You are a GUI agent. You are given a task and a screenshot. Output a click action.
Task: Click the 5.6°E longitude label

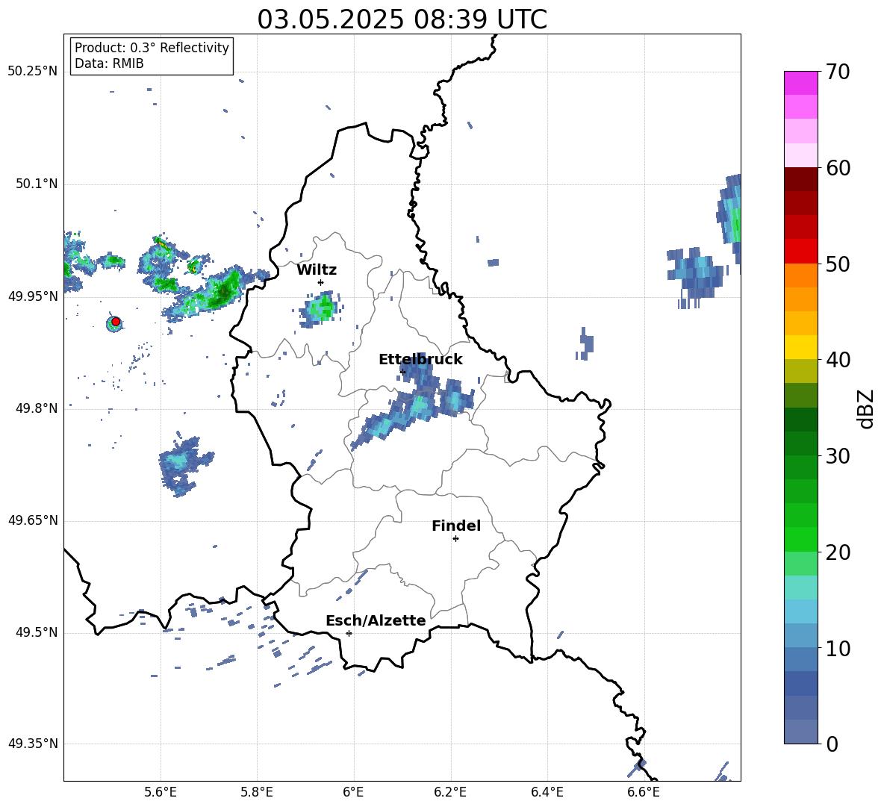161,792
